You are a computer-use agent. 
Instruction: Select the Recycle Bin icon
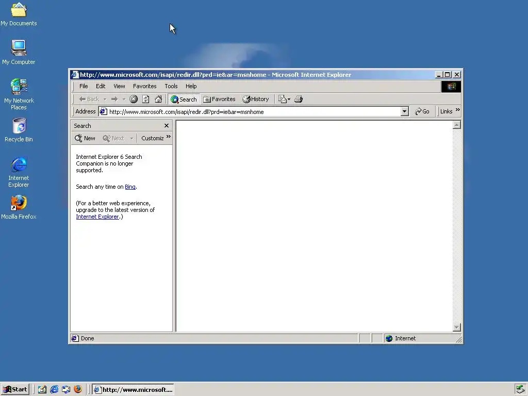point(19,129)
